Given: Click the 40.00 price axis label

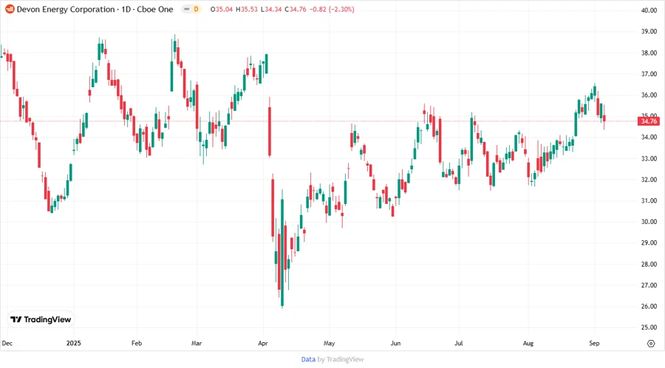Looking at the screenshot, I should [649, 10].
